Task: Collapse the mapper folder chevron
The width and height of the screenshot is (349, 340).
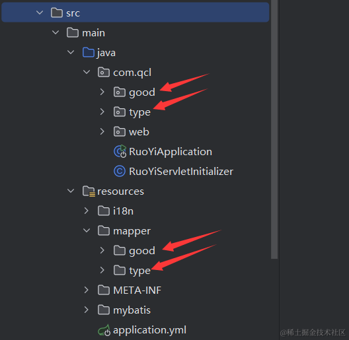Action: click(87, 230)
